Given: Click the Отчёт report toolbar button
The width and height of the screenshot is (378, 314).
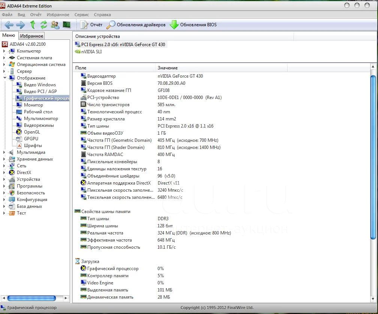Looking at the screenshot, I should point(91,25).
